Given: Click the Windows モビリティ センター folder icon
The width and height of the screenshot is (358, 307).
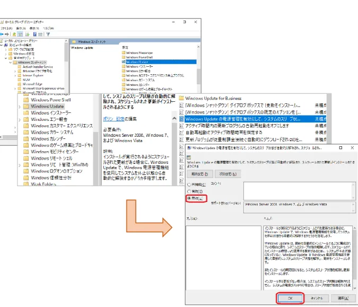Looking at the screenshot, I should (26, 152).
